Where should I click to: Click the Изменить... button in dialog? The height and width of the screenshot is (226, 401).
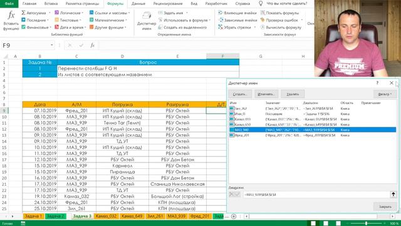[266, 94]
